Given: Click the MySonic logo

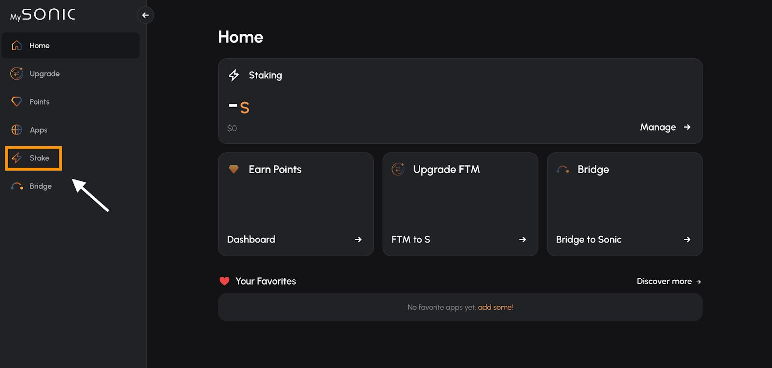Looking at the screenshot, I should 43,15.
